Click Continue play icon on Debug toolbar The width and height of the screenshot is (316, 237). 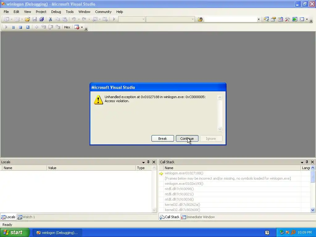[6, 27]
